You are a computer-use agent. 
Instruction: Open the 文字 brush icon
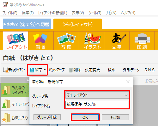[x=117, y=41]
